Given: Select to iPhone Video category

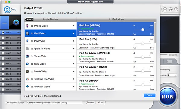Looking at the screenshot, I should (x=50, y=26).
